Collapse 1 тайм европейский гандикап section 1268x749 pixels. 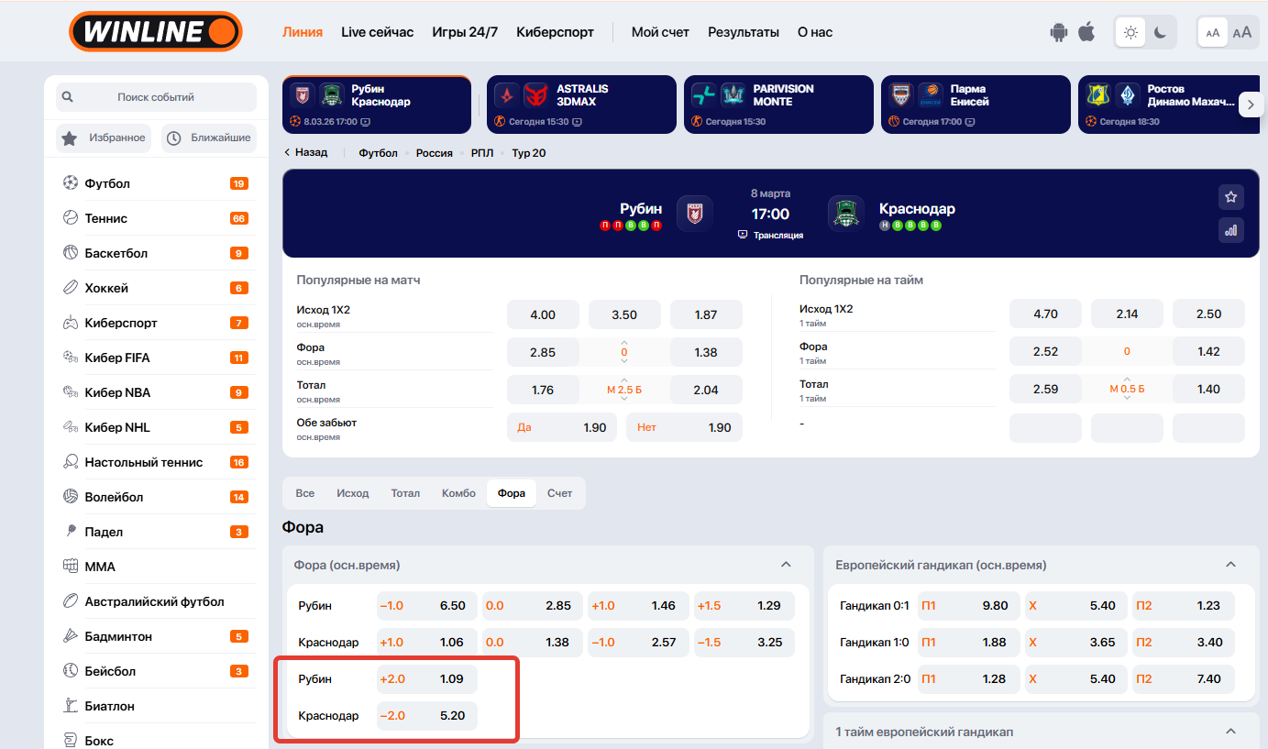pos(1230,732)
